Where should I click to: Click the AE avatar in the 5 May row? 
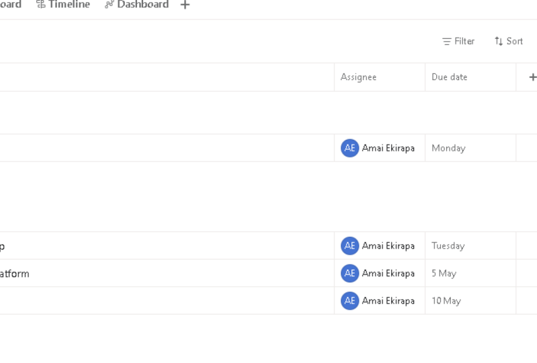[x=349, y=274]
